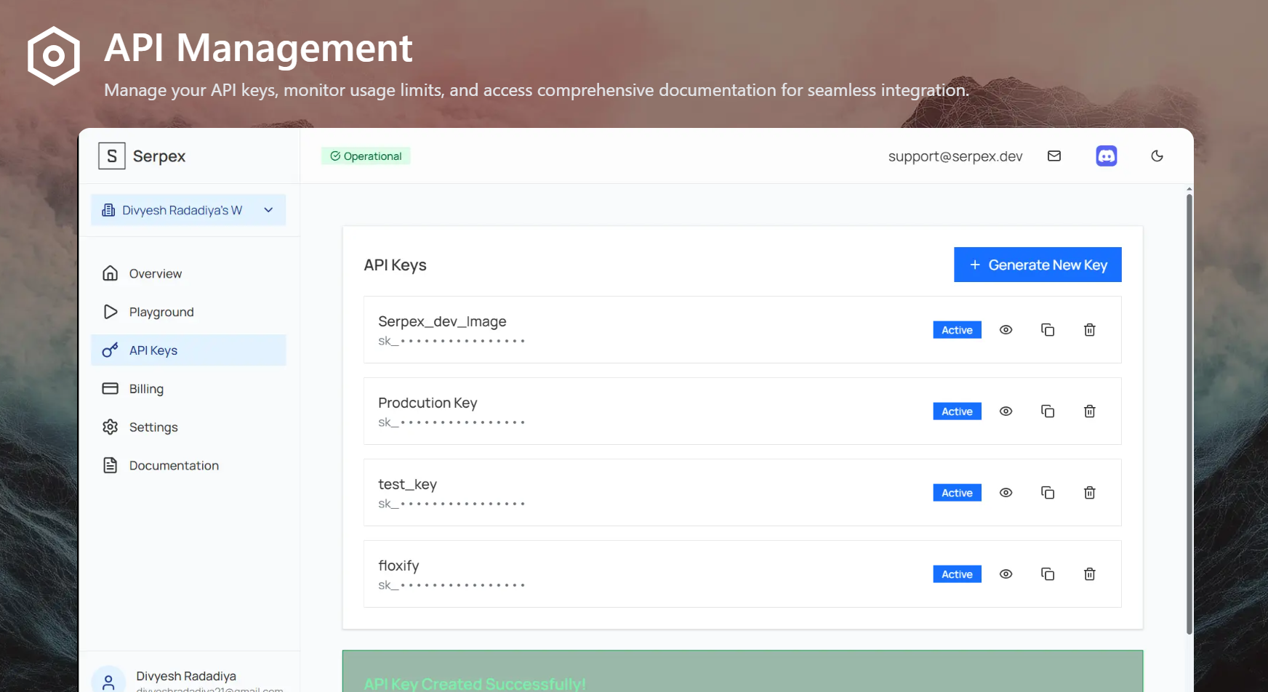
Task: Select the Billing menu item
Action: [146, 388]
